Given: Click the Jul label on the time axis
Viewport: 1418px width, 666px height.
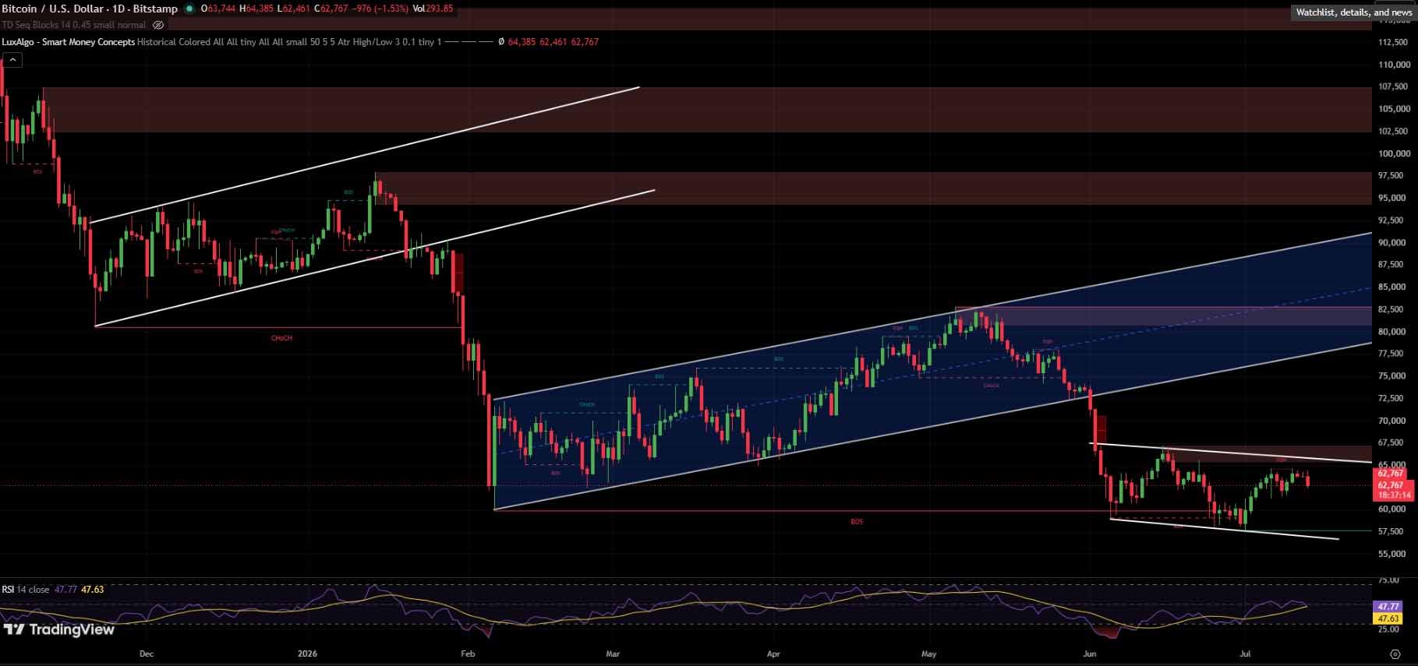Looking at the screenshot, I should 1245,654.
